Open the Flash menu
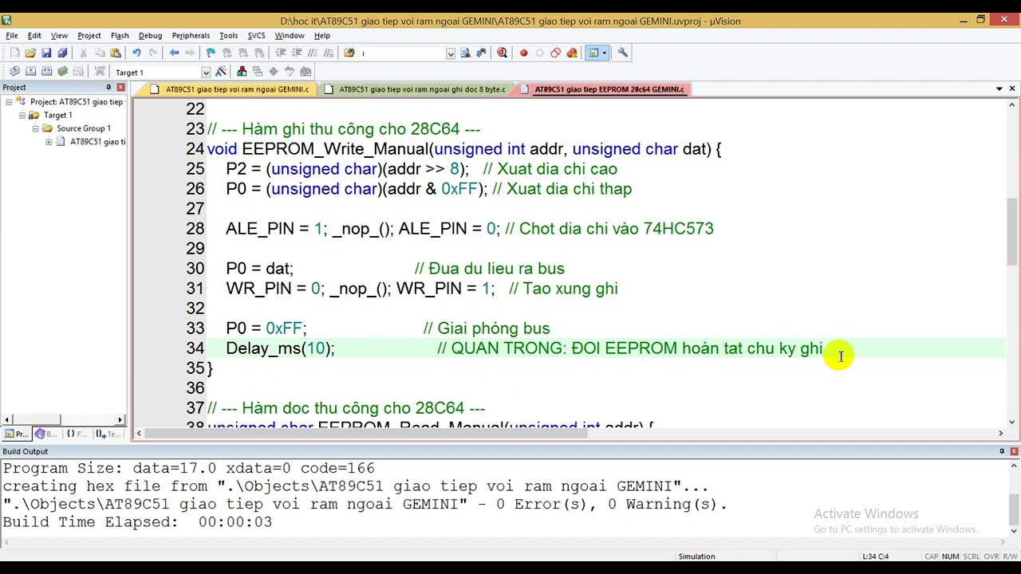The width and height of the screenshot is (1021, 574). coord(120,35)
